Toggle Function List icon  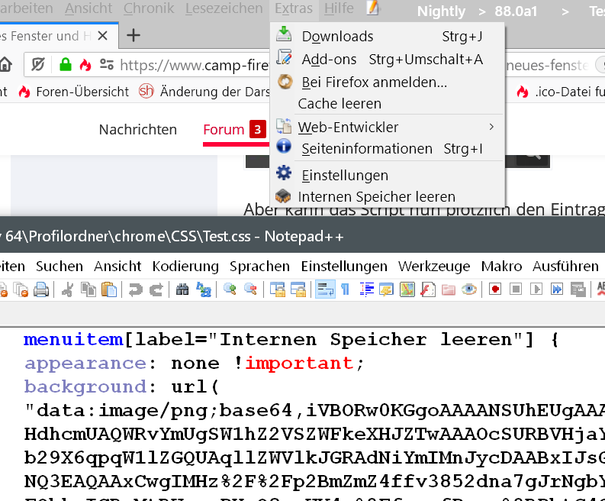tap(428, 289)
